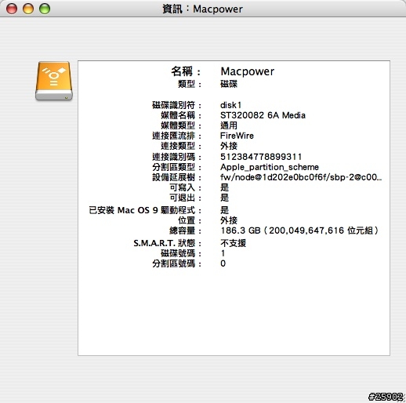Click the 磁碟號碼 value 1
Screen dimensions: 406x403
pos(223,253)
